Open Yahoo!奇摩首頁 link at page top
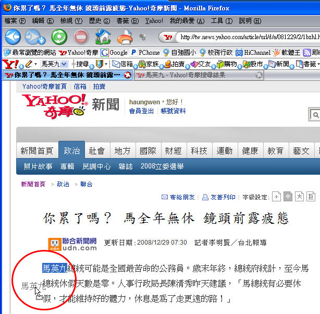The width and height of the screenshot is (320, 314). click(x=44, y=87)
